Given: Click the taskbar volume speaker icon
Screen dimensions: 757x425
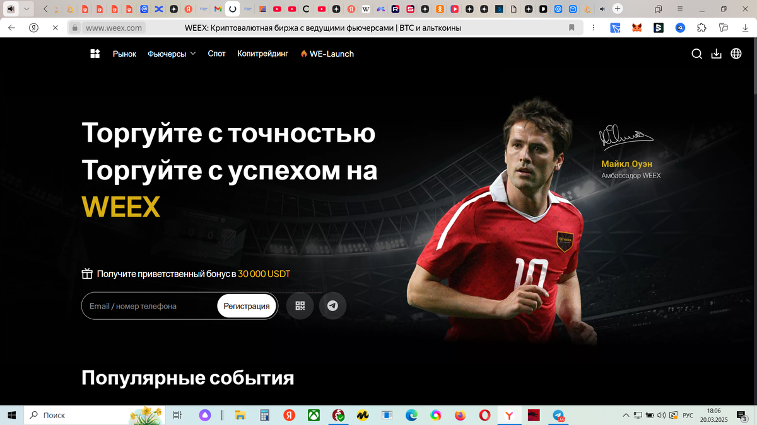Looking at the screenshot, I should pyautogui.click(x=660, y=415).
